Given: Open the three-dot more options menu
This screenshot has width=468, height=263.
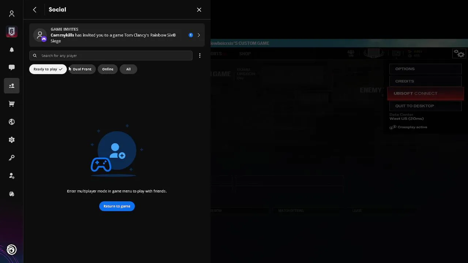Looking at the screenshot, I should pos(200,56).
